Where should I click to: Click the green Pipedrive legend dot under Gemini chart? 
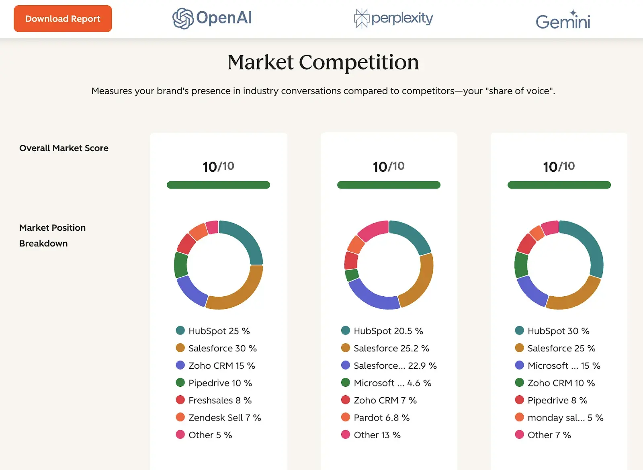click(519, 400)
